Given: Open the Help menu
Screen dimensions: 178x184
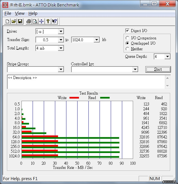Looking at the screenshot, I should (x=33, y=13).
